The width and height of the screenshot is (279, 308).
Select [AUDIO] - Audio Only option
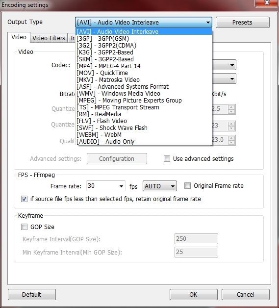(x=144, y=142)
